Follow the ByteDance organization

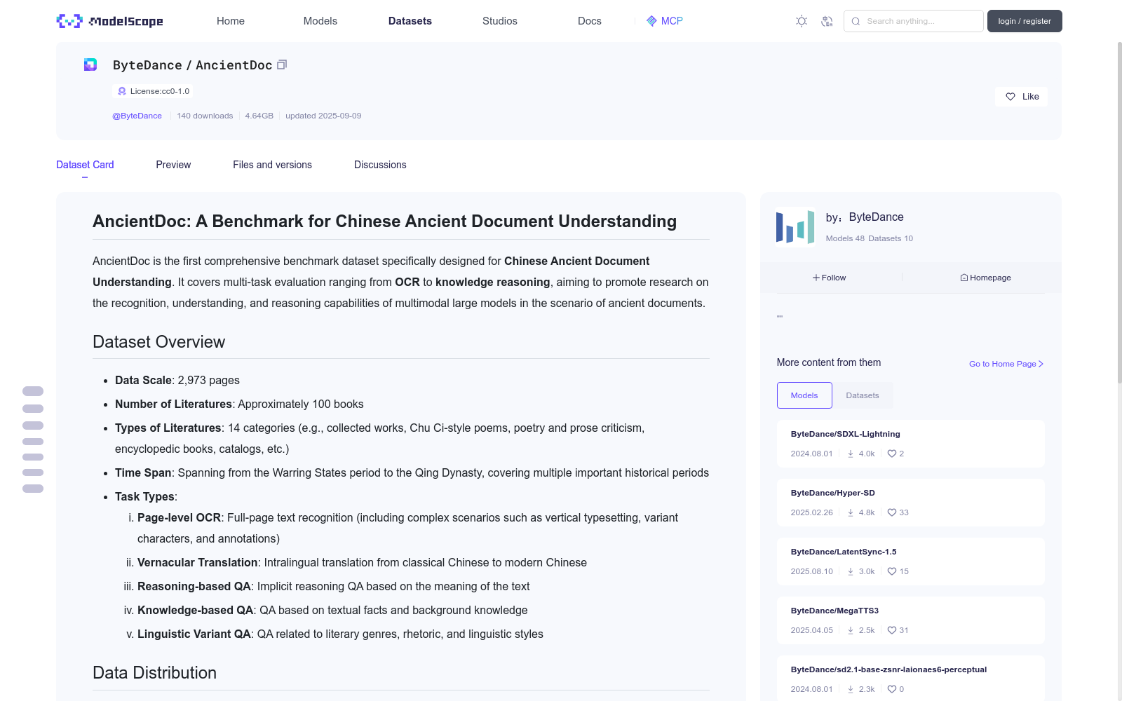coord(830,278)
